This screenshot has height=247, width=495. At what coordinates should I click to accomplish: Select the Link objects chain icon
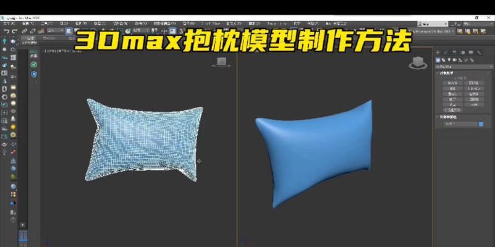pyautogui.click(x=24, y=31)
